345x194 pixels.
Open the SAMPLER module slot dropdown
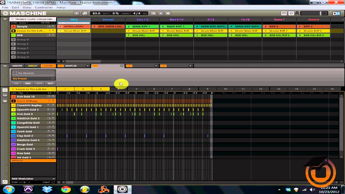(x=88, y=66)
